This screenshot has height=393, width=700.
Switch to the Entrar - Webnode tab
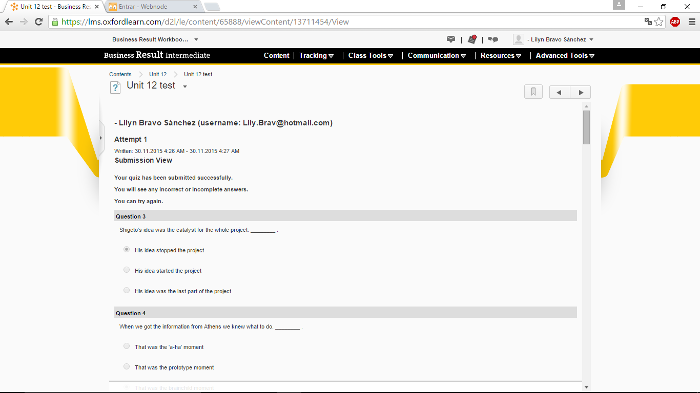point(152,7)
